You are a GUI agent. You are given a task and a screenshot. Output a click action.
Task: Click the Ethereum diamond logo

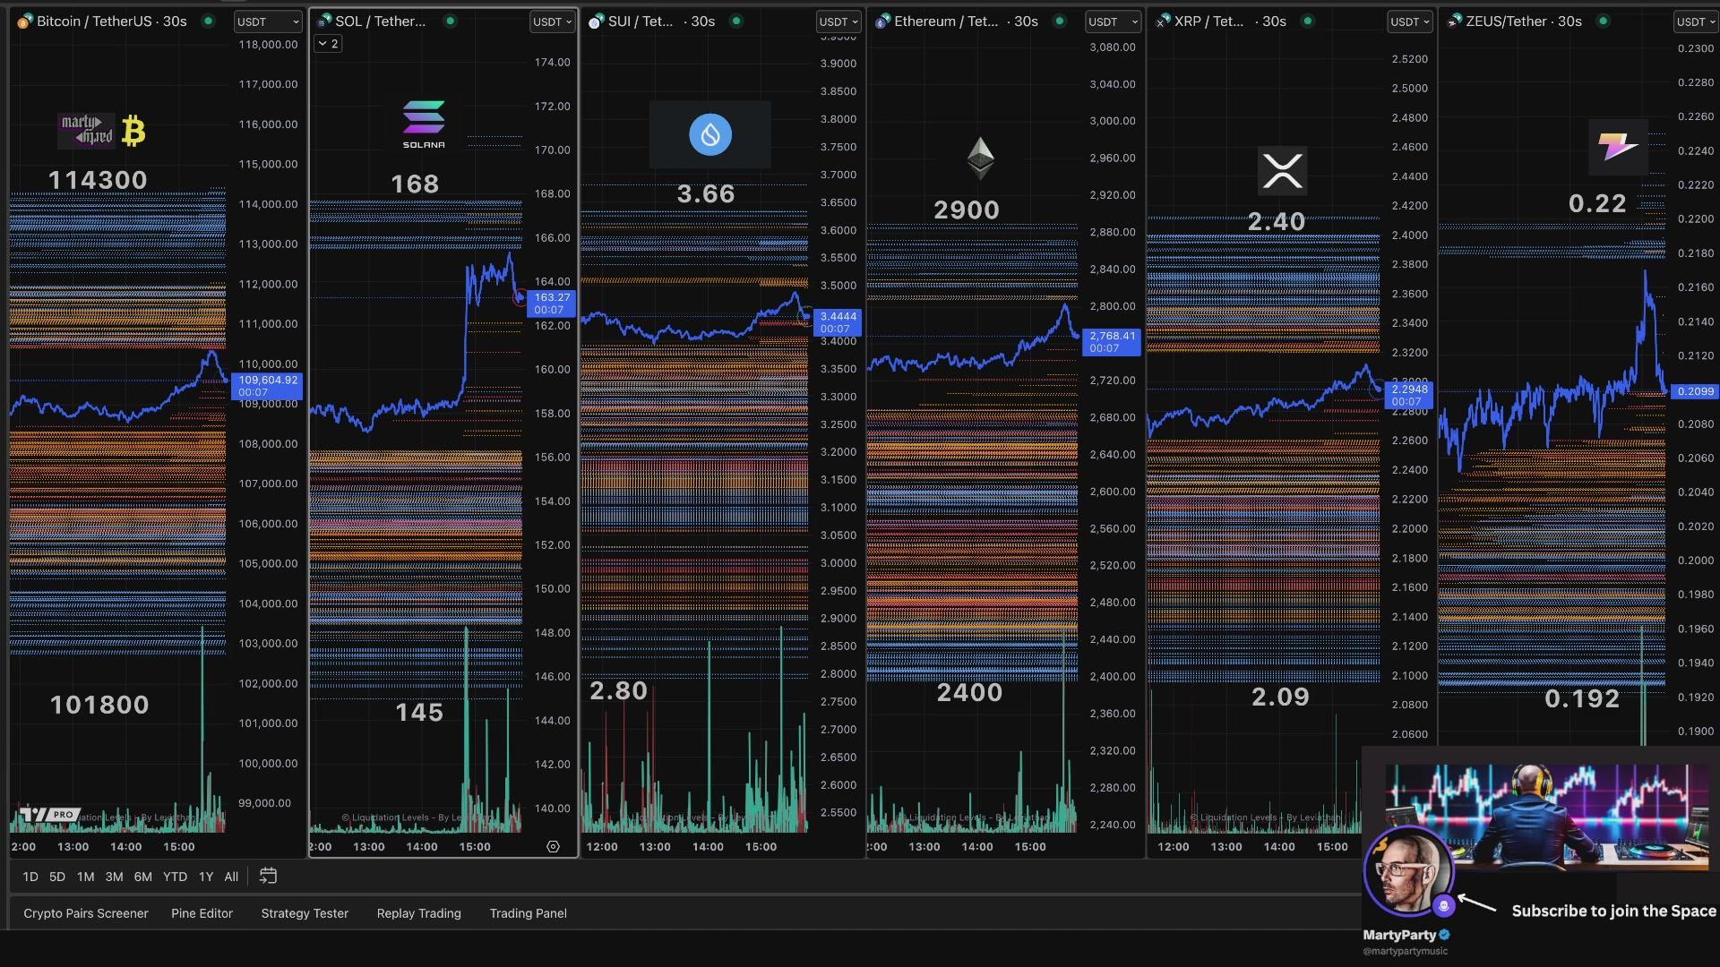coord(980,158)
